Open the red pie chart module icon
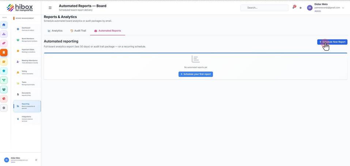The height and width of the screenshot is (166, 350). [x=4, y=99]
